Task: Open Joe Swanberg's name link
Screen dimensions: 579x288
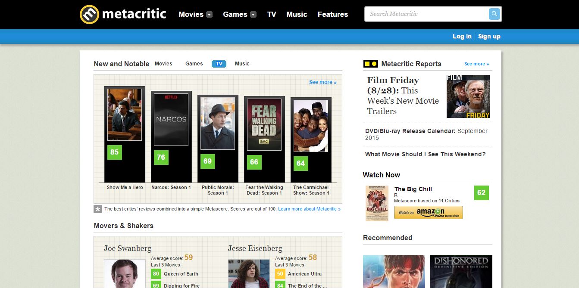Action: pos(128,248)
